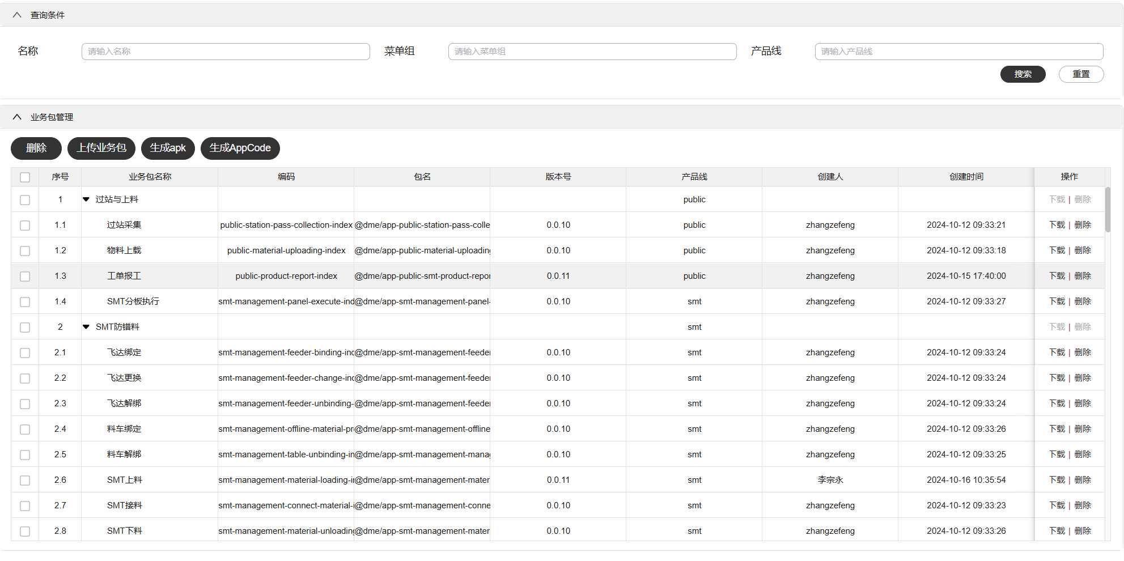Click the table's vertical scrollbar thumb

(1108, 210)
